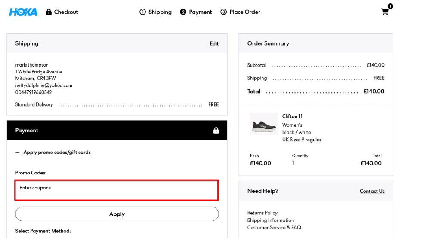Click the Select Payment Method label
The width and height of the screenshot is (426, 238).
click(43, 231)
